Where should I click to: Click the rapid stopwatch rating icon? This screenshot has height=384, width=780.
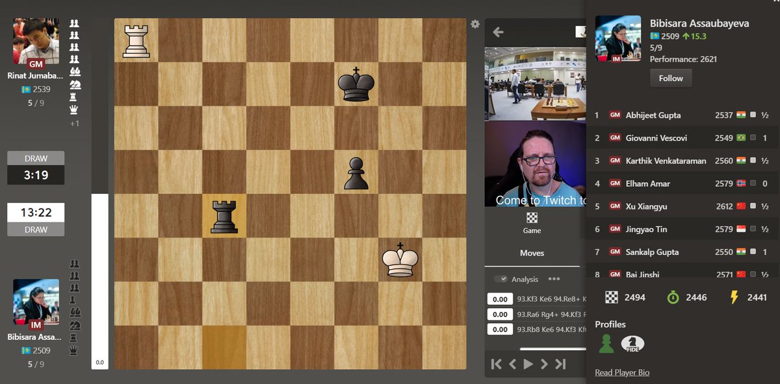[673, 297]
